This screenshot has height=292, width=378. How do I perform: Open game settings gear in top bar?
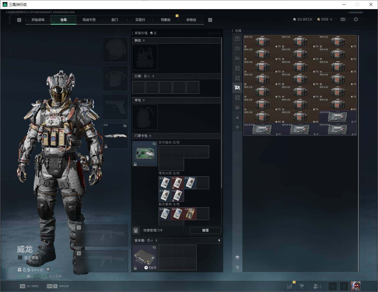(x=356, y=19)
